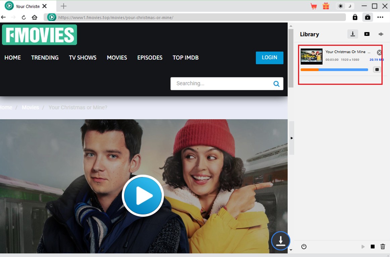
Task: Switch to the Library video tab
Action: pos(367,34)
